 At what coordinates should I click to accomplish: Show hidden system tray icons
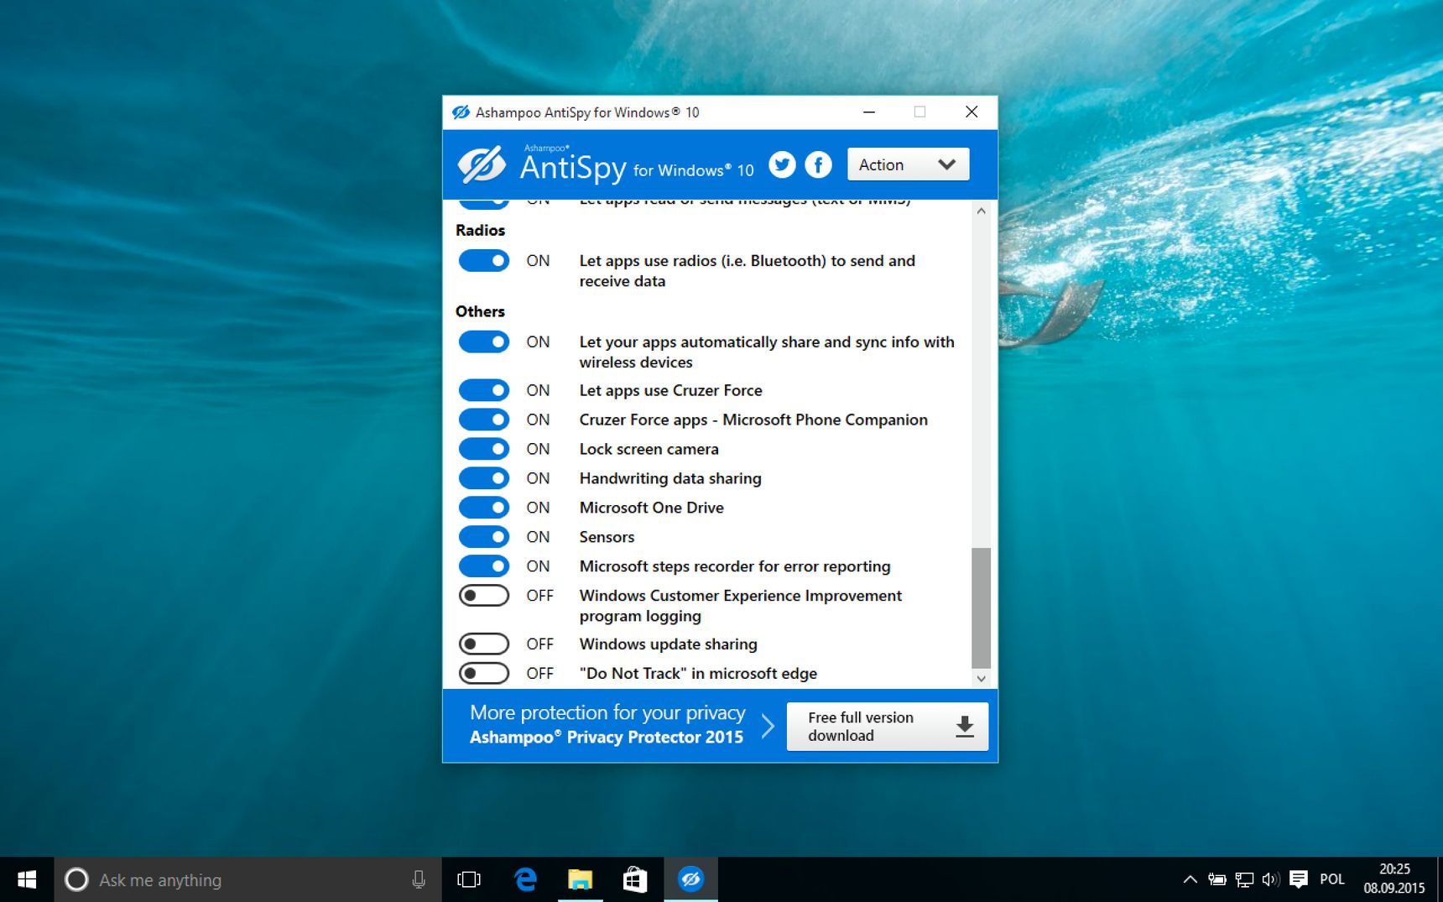(x=1190, y=879)
